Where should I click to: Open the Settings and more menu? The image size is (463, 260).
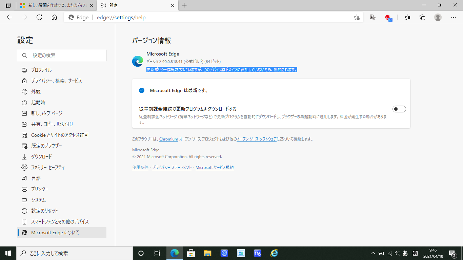(x=453, y=17)
